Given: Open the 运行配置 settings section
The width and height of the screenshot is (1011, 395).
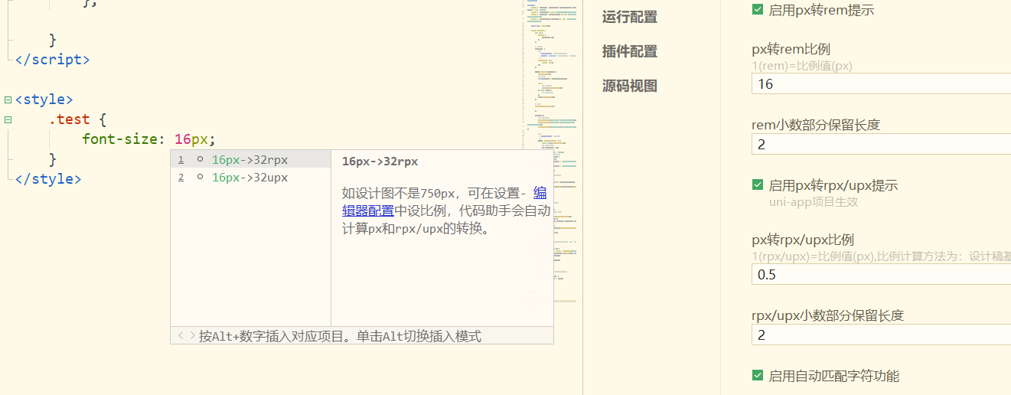Looking at the screenshot, I should click(x=629, y=17).
